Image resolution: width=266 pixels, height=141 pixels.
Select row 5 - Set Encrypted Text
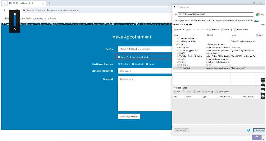coord(219,50)
